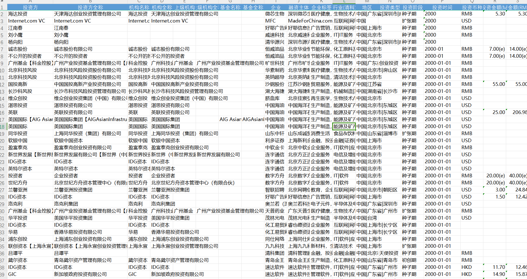This screenshot has height=279, width=527.
Task: Click the 14.90 amount cell
Action: (495, 274)
